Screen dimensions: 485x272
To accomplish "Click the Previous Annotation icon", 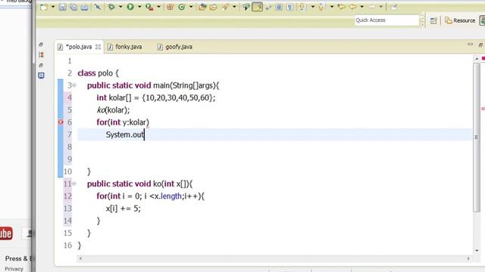I will 321,7.
